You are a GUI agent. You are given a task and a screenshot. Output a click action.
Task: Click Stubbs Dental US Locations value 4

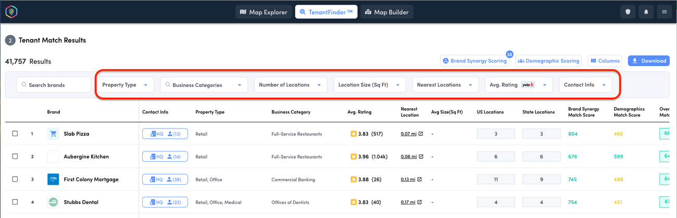coord(496,202)
